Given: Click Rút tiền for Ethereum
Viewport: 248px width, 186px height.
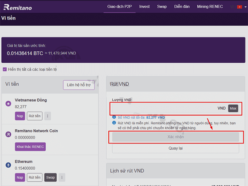Looking at the screenshot, I should pos(35,177).
